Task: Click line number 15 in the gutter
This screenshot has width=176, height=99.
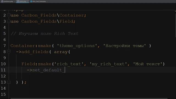Action: point(3,94)
